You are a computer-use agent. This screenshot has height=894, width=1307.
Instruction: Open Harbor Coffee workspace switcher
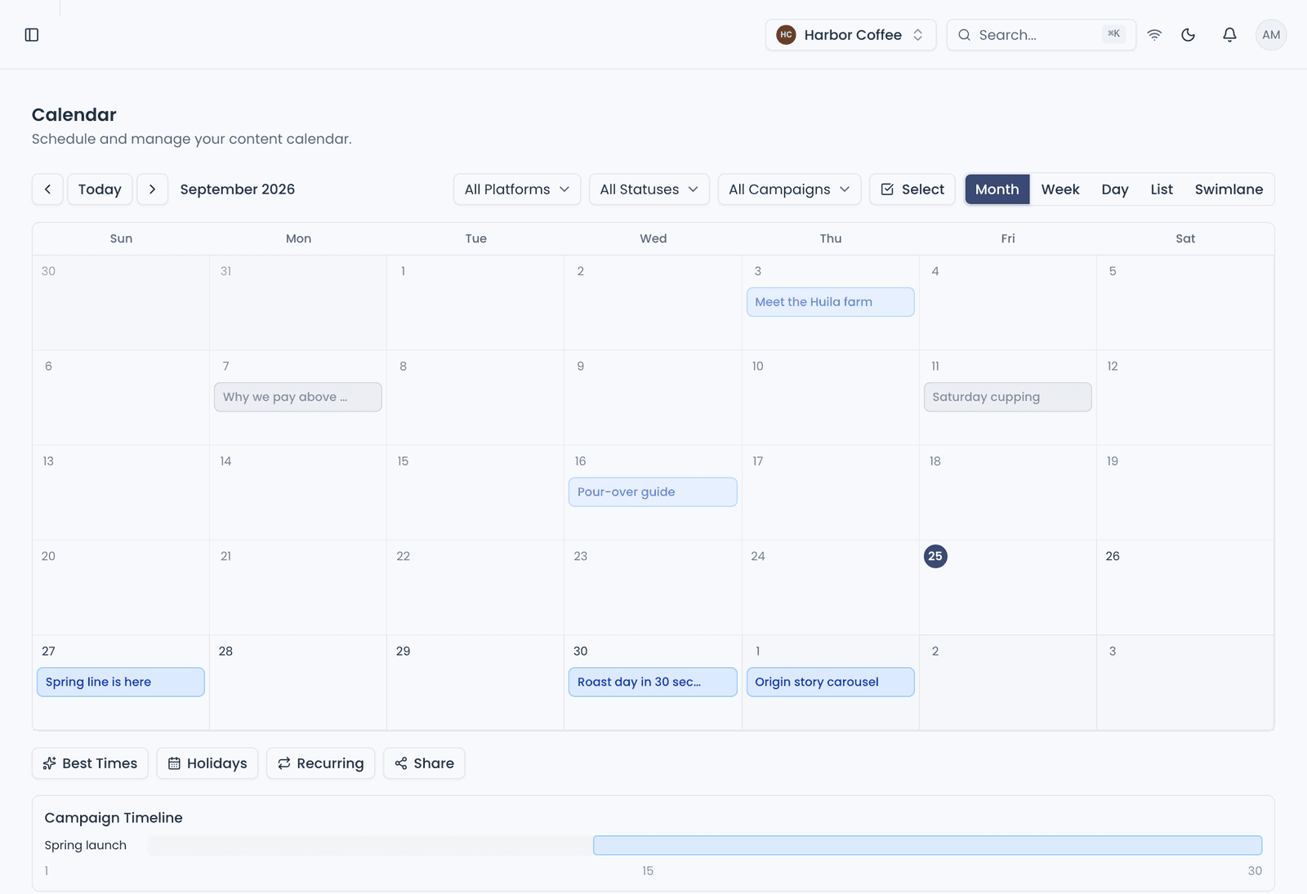click(850, 34)
